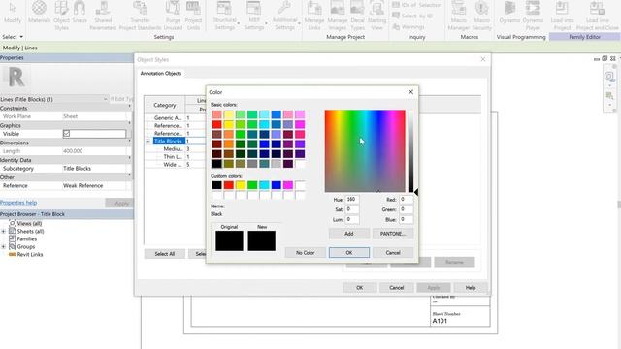Click the Red value field
This screenshot has height=349, width=621.
406,200
